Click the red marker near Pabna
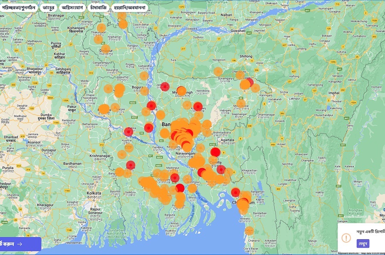This screenshot has height=255, width=385. tap(128, 131)
